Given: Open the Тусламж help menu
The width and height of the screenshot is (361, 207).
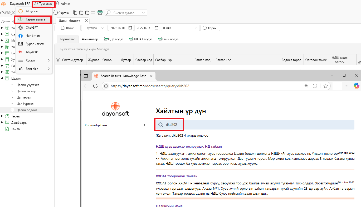Looking at the screenshot, I should click(x=43, y=4).
